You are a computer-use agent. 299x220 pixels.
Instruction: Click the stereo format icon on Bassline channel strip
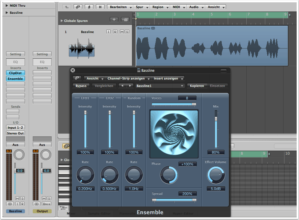point(10,204)
